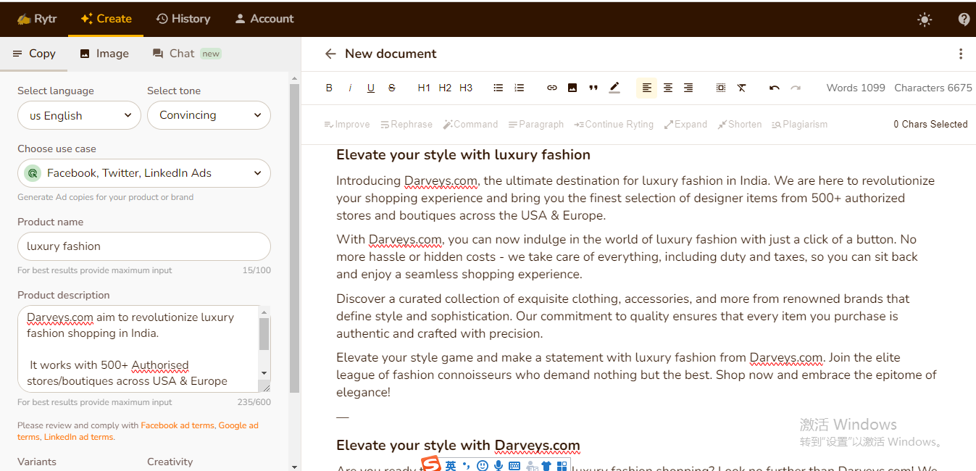Apply italic formatting to the text

pos(350,88)
